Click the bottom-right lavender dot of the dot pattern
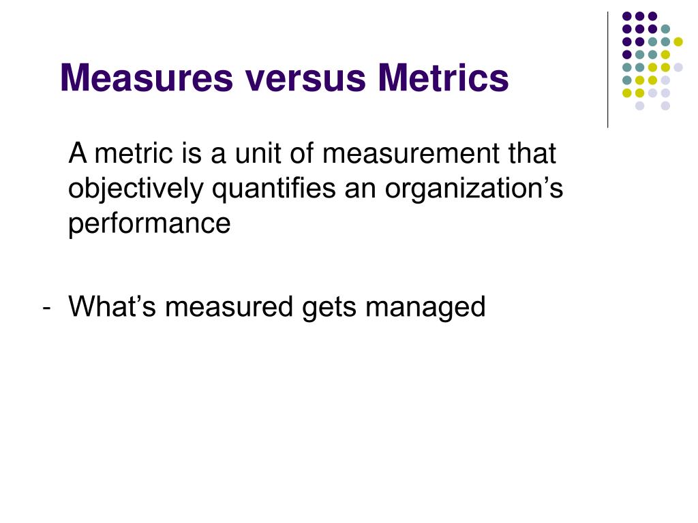 (x=665, y=106)
